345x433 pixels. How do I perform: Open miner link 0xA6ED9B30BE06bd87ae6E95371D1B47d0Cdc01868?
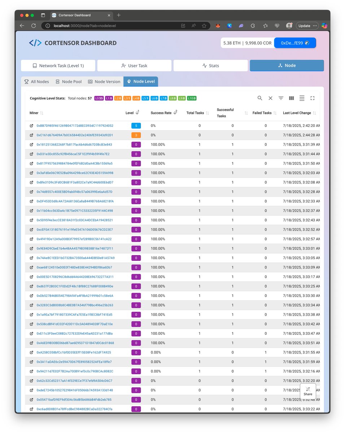75,343
